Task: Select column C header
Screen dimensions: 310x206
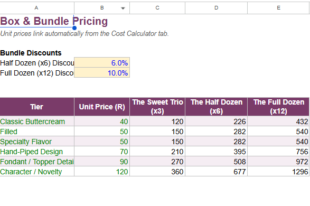Action: click(x=157, y=8)
